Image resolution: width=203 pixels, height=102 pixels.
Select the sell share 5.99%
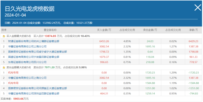[x=83, y=67]
